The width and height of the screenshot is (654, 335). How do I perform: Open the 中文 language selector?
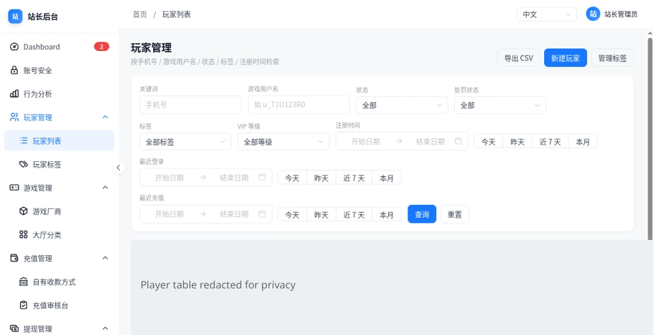(x=547, y=14)
